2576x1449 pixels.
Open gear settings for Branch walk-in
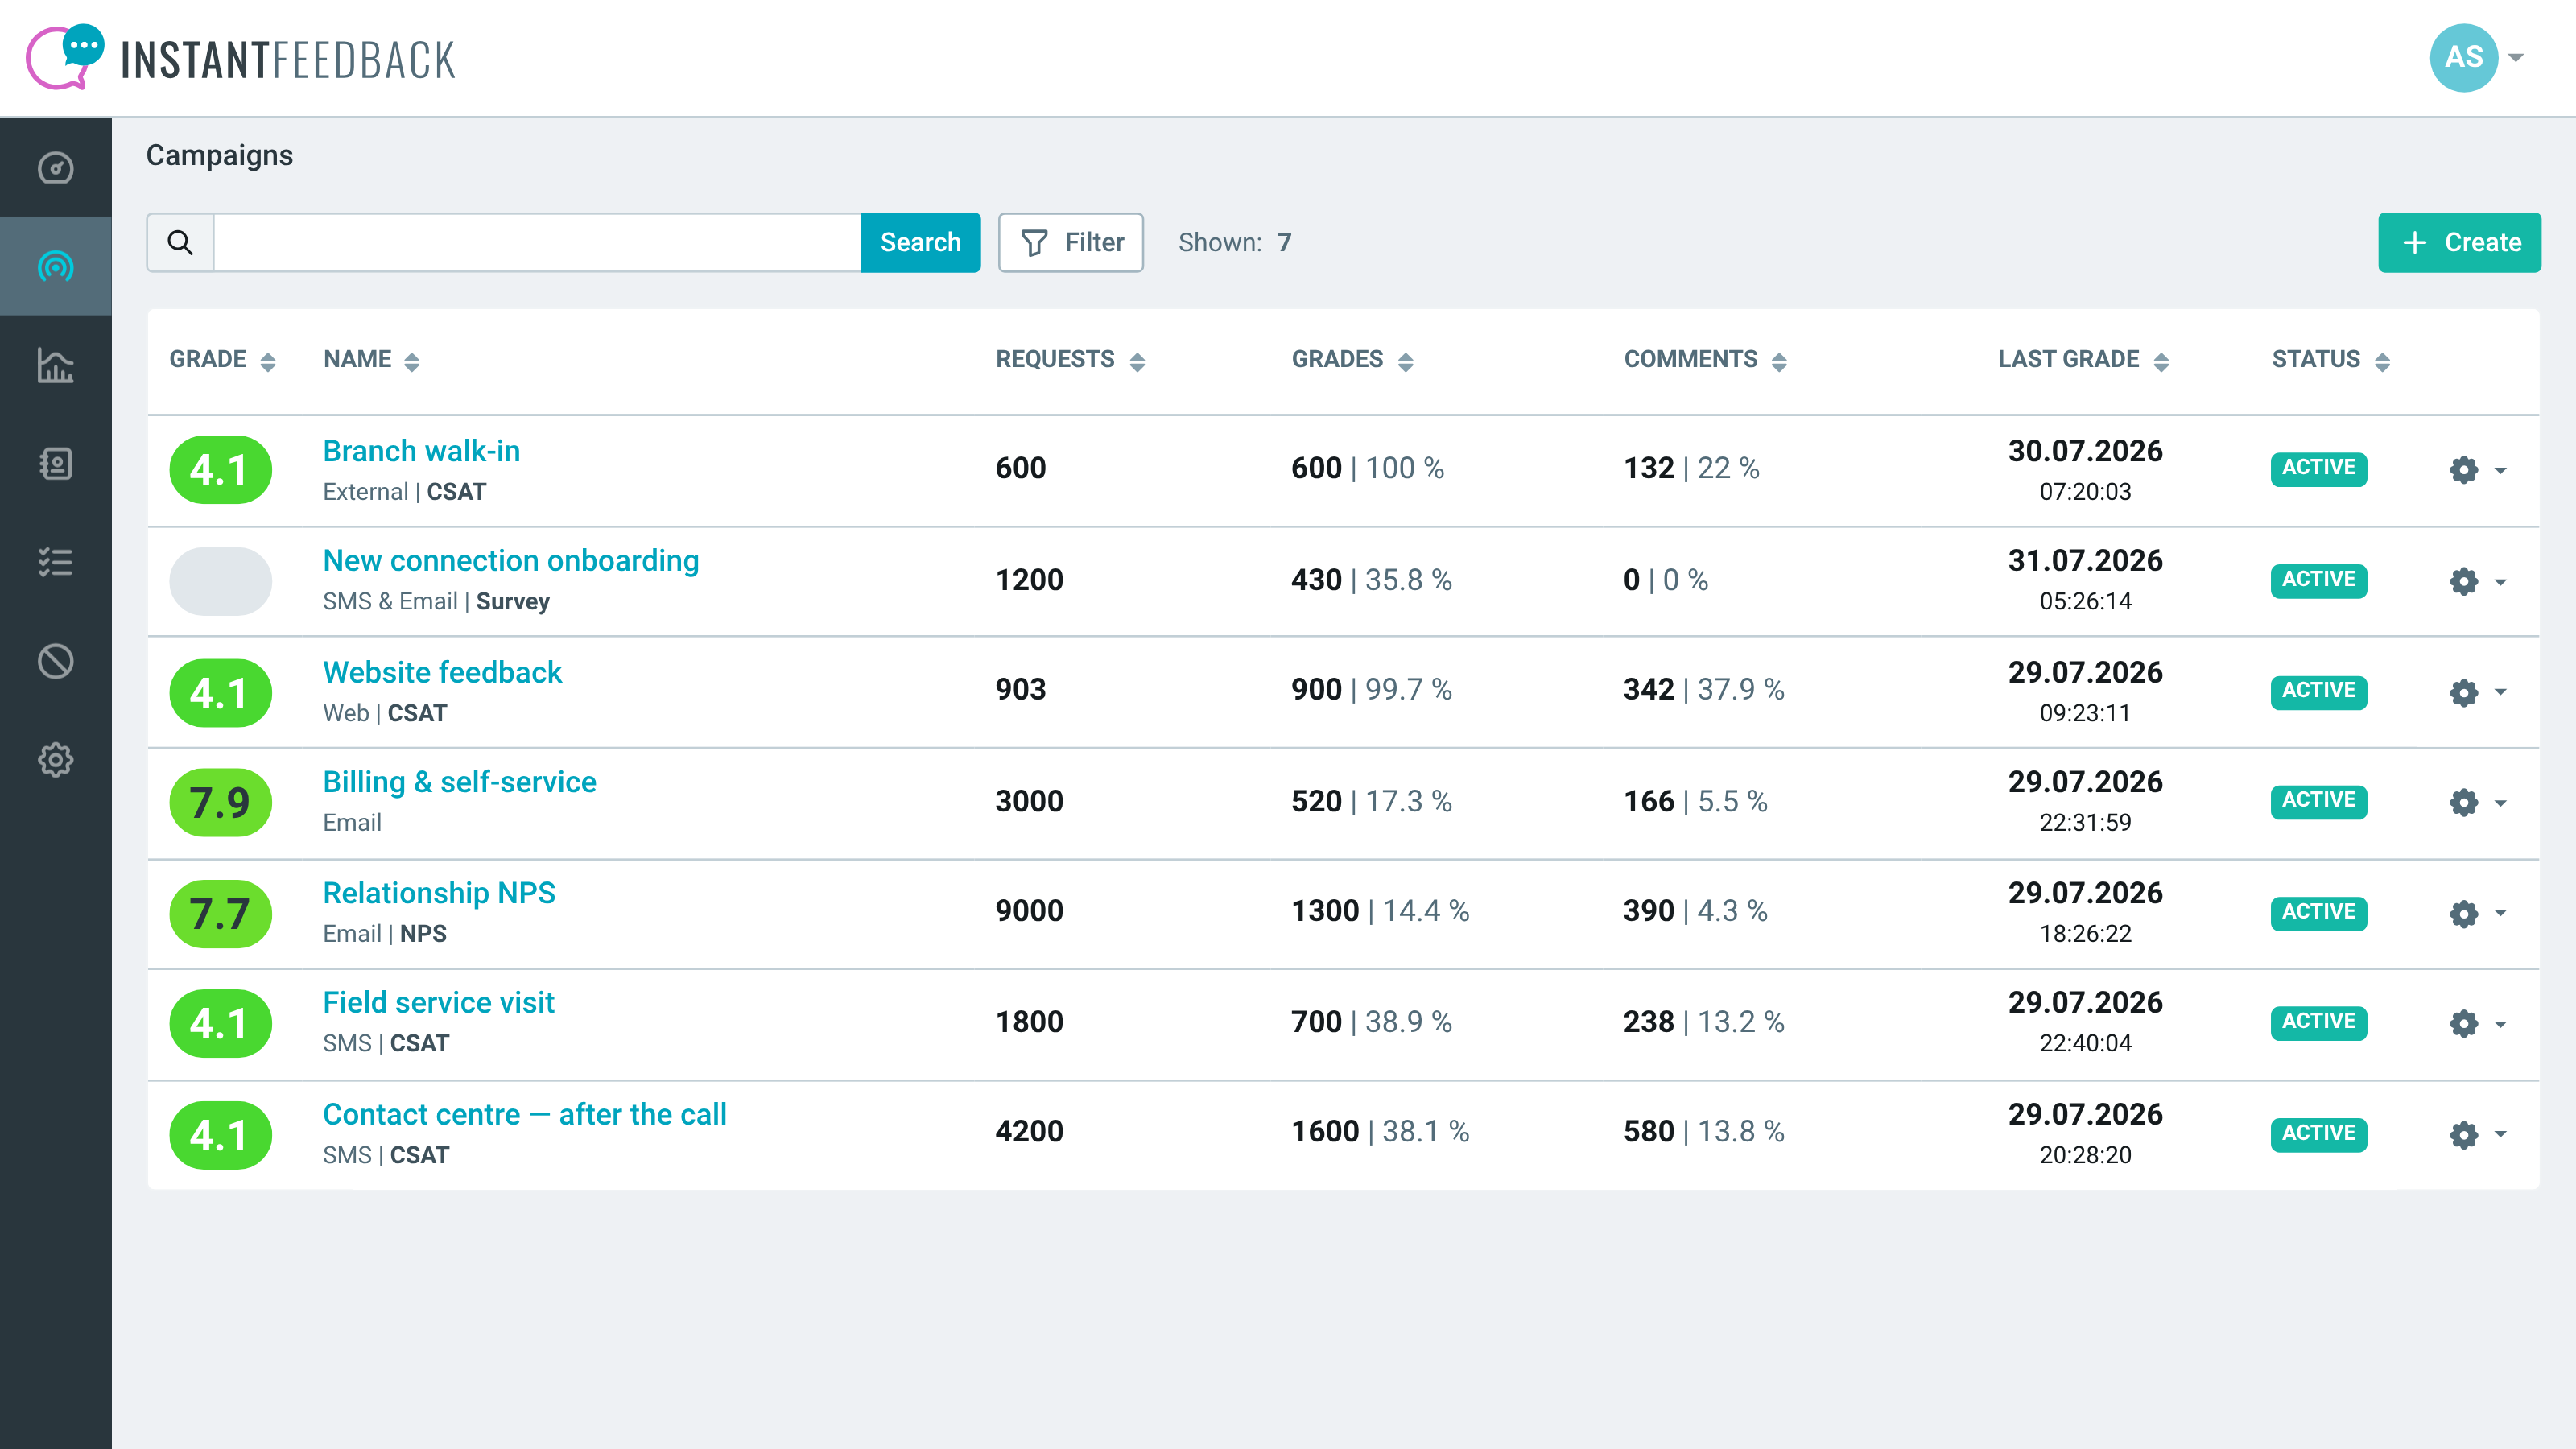pyautogui.click(x=2464, y=470)
